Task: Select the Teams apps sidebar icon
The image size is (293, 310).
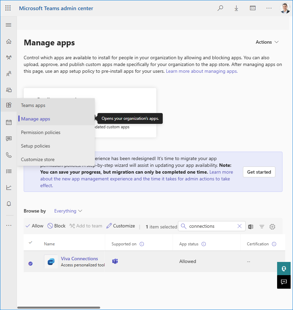Action: pyautogui.click(x=9, y=105)
